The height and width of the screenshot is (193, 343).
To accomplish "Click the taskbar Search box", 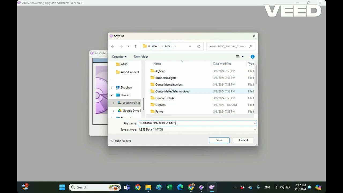I will pos(95,187).
